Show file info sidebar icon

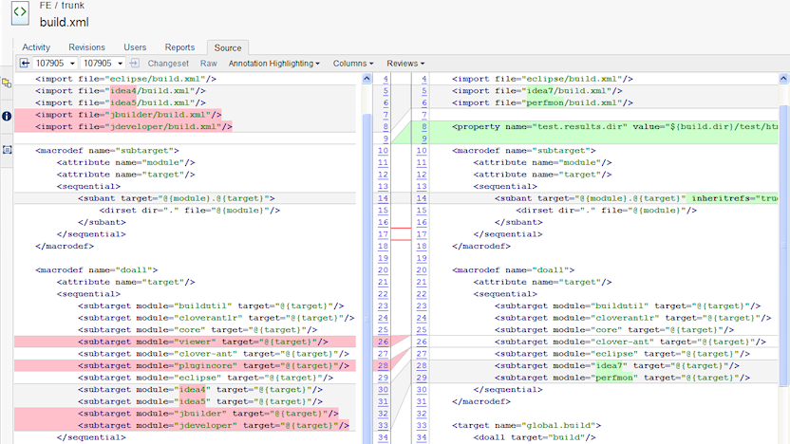pos(7,117)
